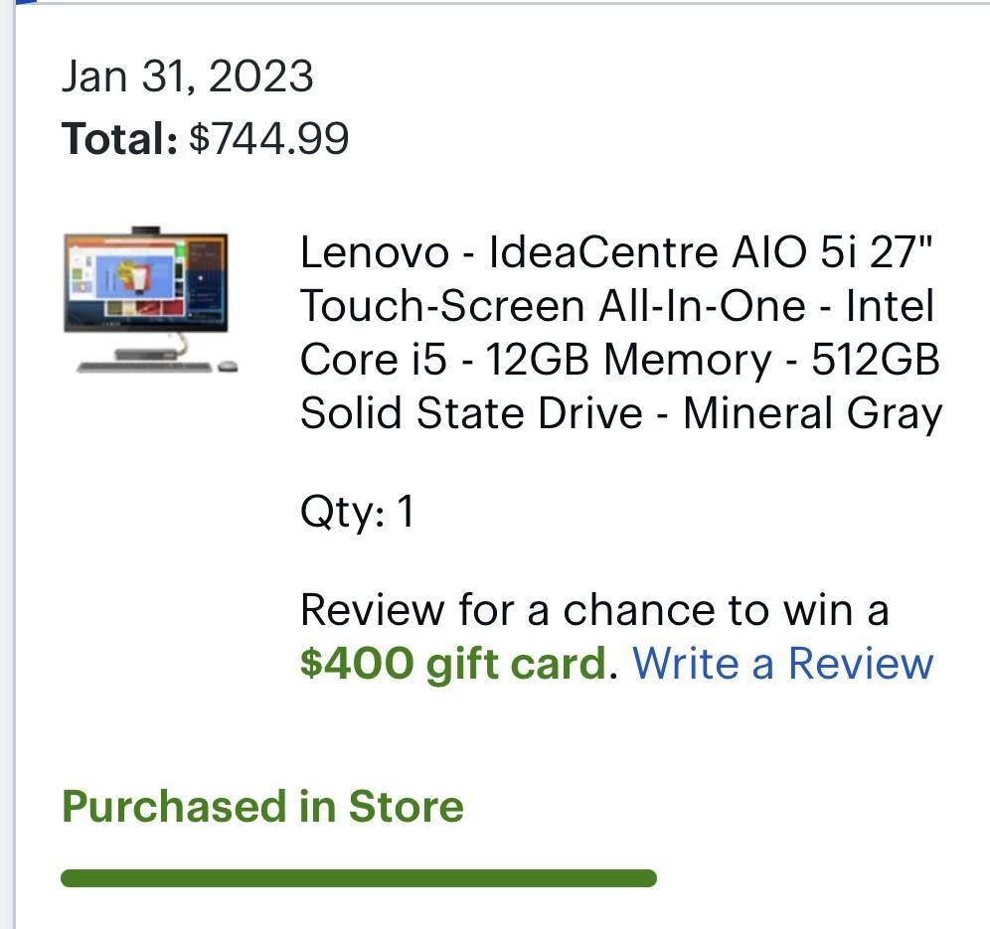The image size is (990, 929).
Task: Select the Jan 31, 2023 order date
Action: 187,76
